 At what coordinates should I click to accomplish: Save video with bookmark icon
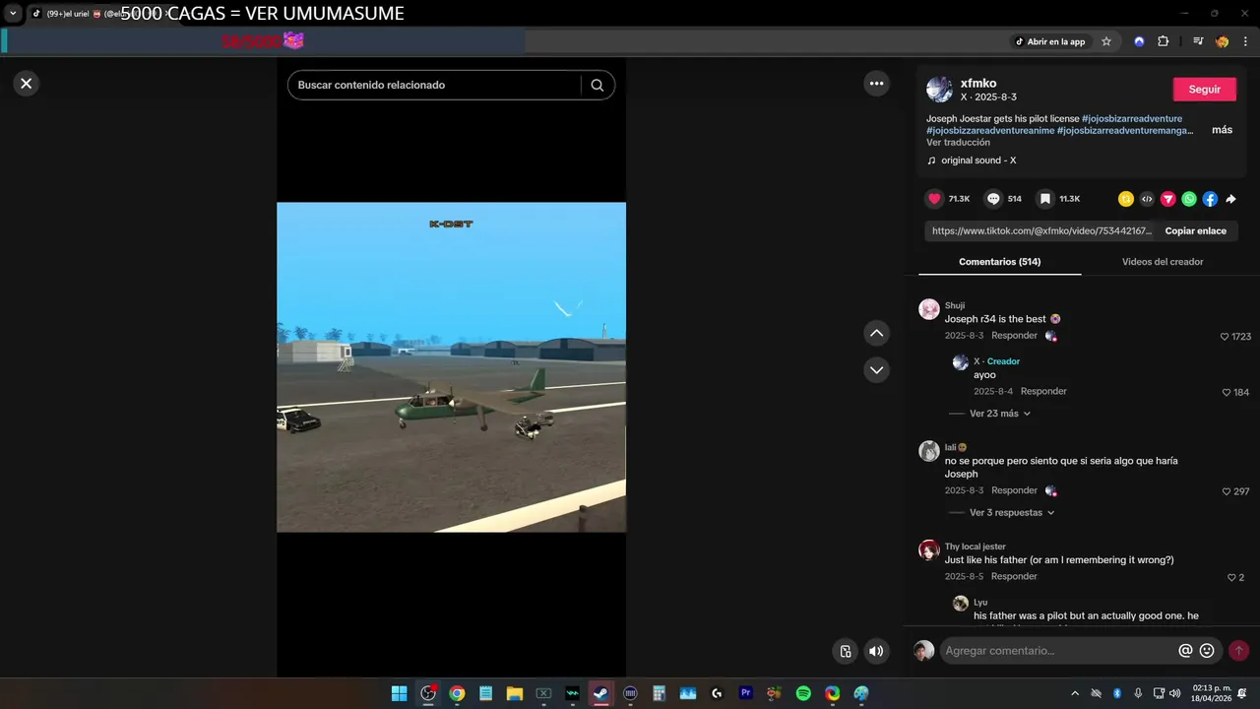(1045, 199)
